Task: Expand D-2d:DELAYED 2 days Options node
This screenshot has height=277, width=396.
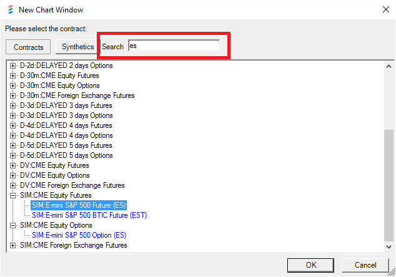Action: pyautogui.click(x=13, y=66)
